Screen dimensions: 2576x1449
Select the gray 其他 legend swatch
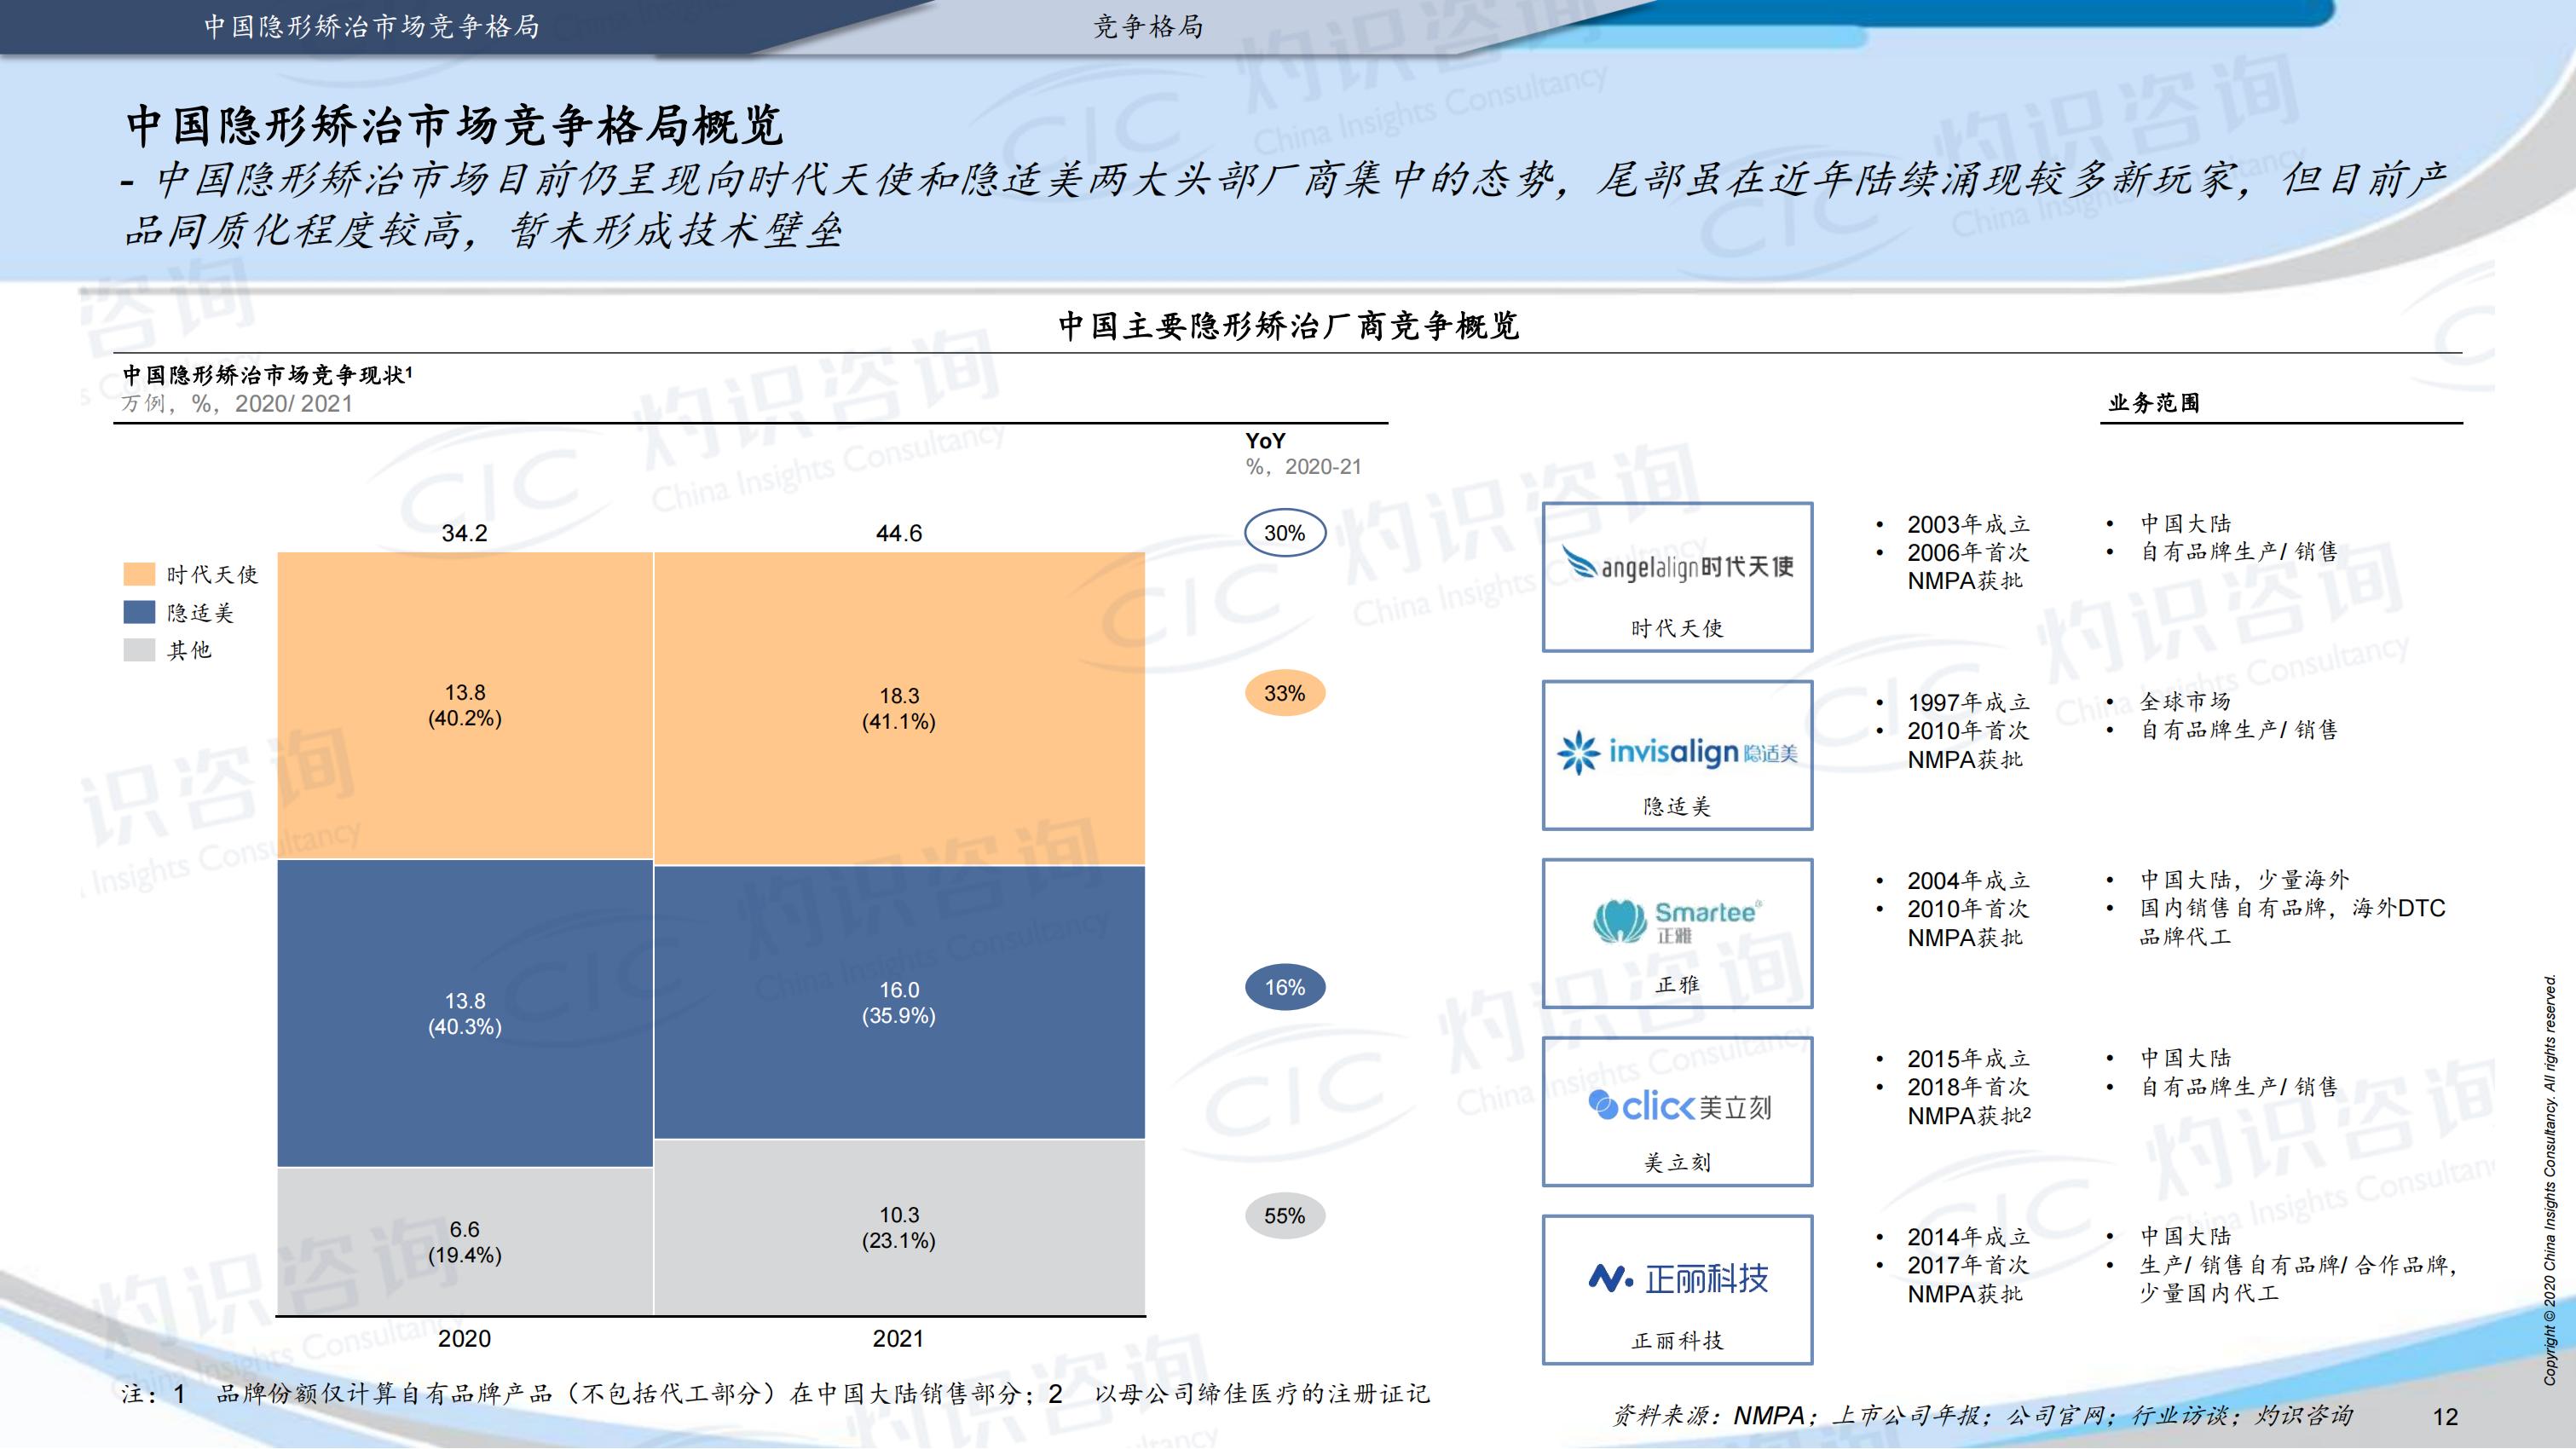click(x=139, y=650)
